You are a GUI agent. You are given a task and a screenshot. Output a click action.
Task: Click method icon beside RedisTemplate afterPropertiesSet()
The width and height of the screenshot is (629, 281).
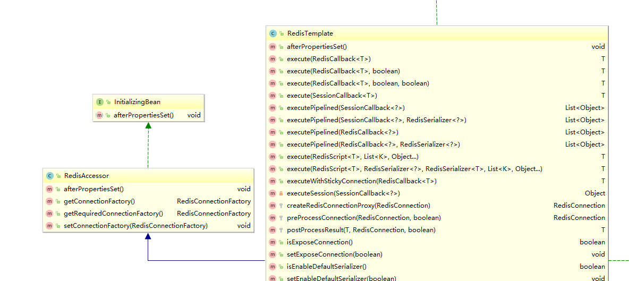(273, 47)
